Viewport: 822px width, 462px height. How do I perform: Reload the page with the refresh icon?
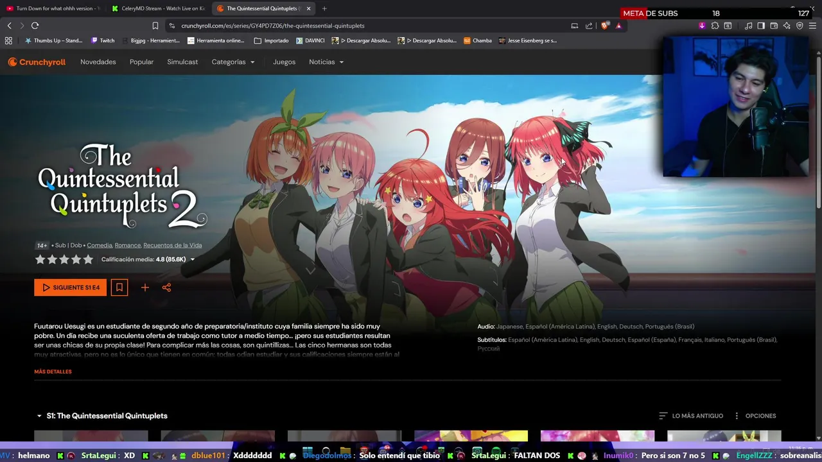pos(35,26)
